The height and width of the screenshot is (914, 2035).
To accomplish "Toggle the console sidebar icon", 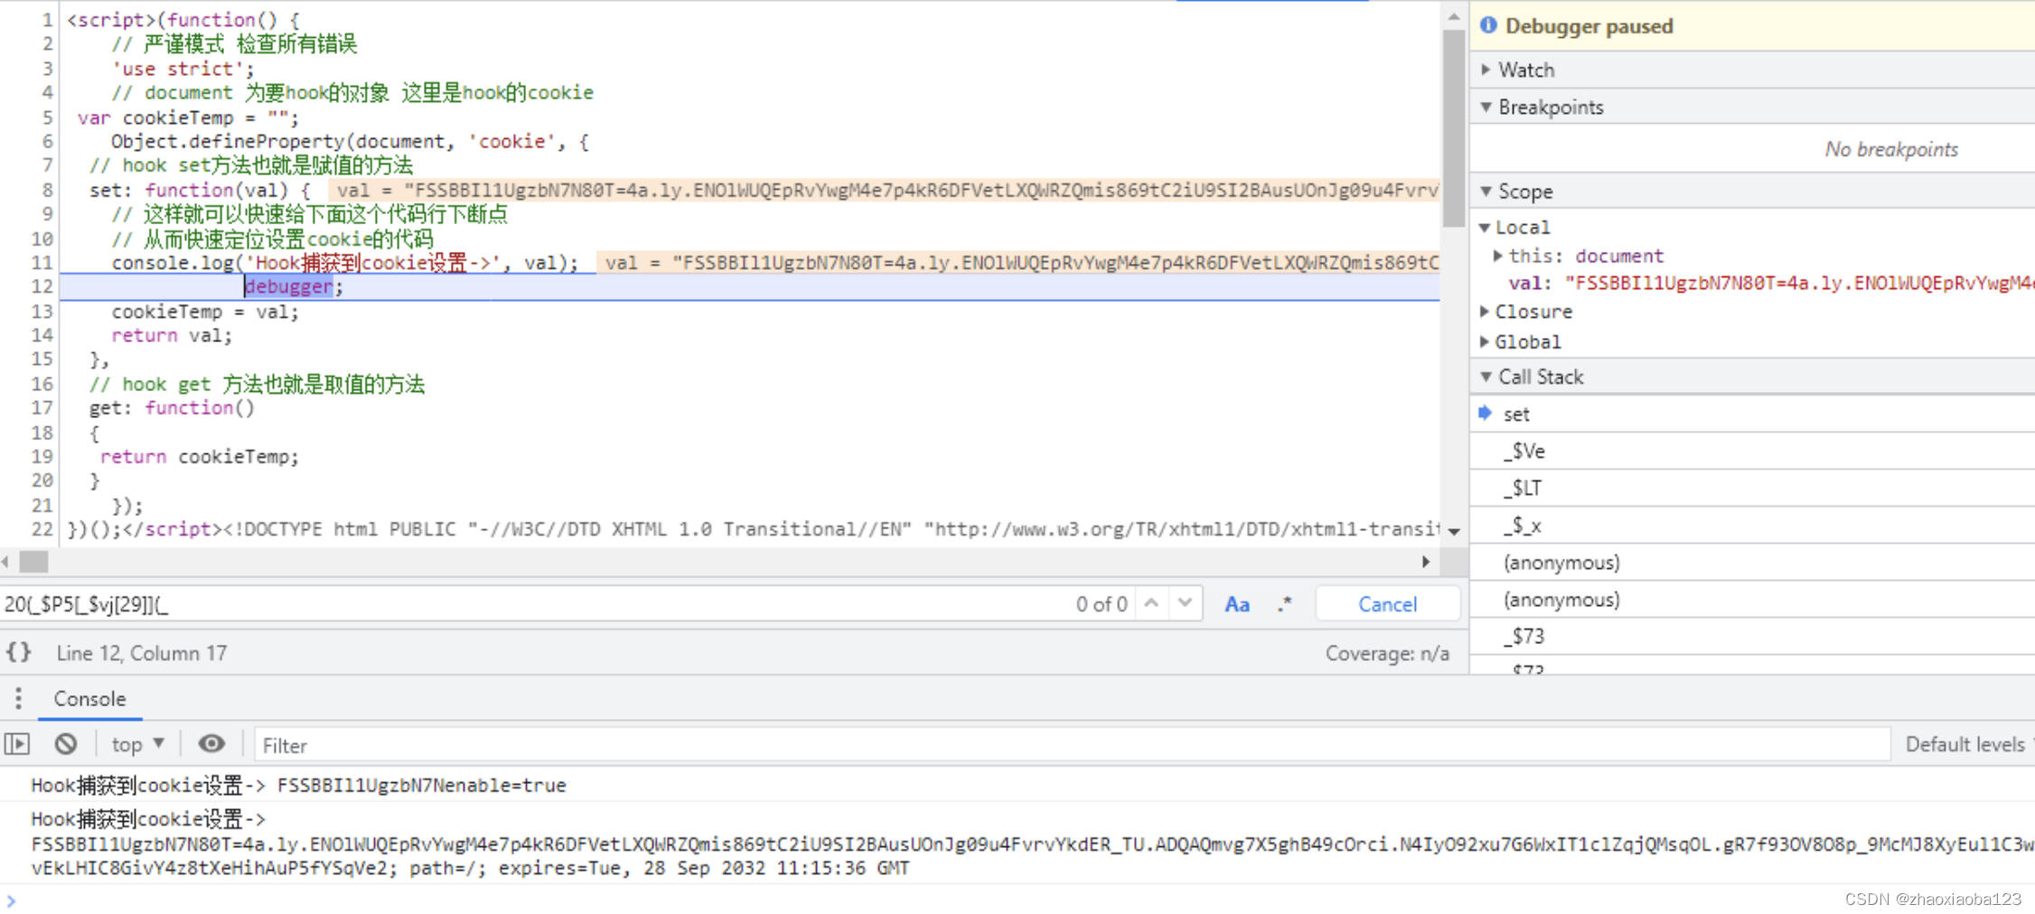I will click(x=17, y=744).
